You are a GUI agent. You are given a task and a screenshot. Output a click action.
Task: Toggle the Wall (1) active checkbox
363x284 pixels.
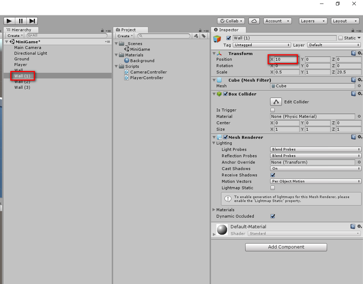click(x=228, y=38)
